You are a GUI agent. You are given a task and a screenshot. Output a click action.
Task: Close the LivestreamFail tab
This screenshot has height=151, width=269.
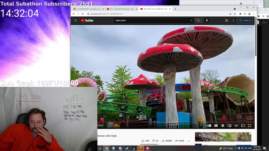pos(103,9)
